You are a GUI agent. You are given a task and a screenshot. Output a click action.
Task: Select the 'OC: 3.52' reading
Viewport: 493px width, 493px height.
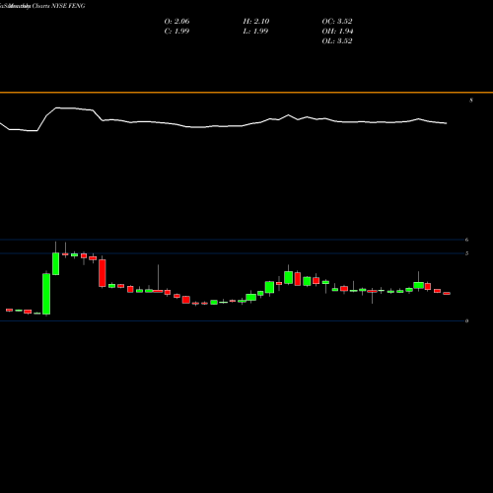point(337,21)
